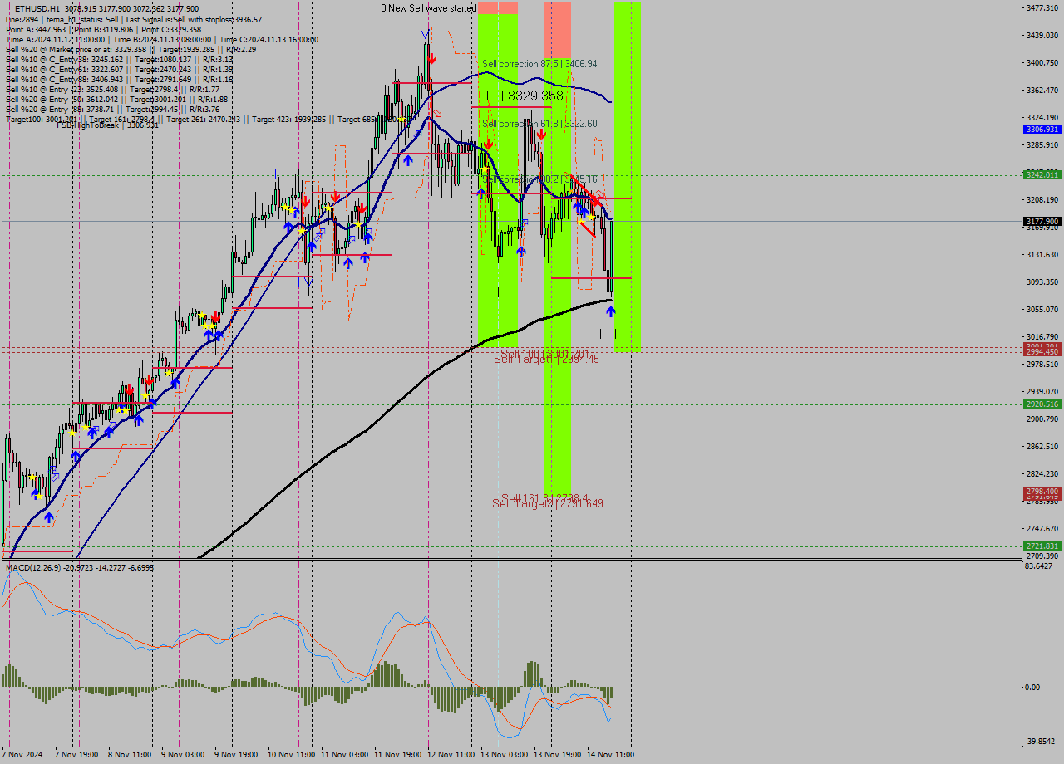Select the 'Point A:3447.963' info line
This screenshot has width=1064, height=764.
coord(103,29)
